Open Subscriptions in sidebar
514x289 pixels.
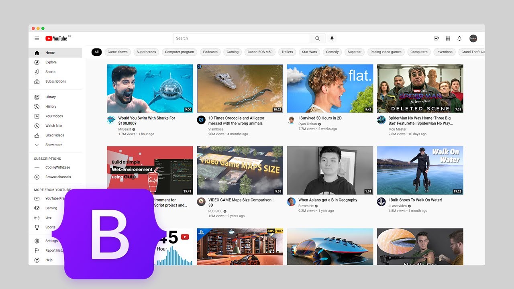pyautogui.click(x=55, y=81)
